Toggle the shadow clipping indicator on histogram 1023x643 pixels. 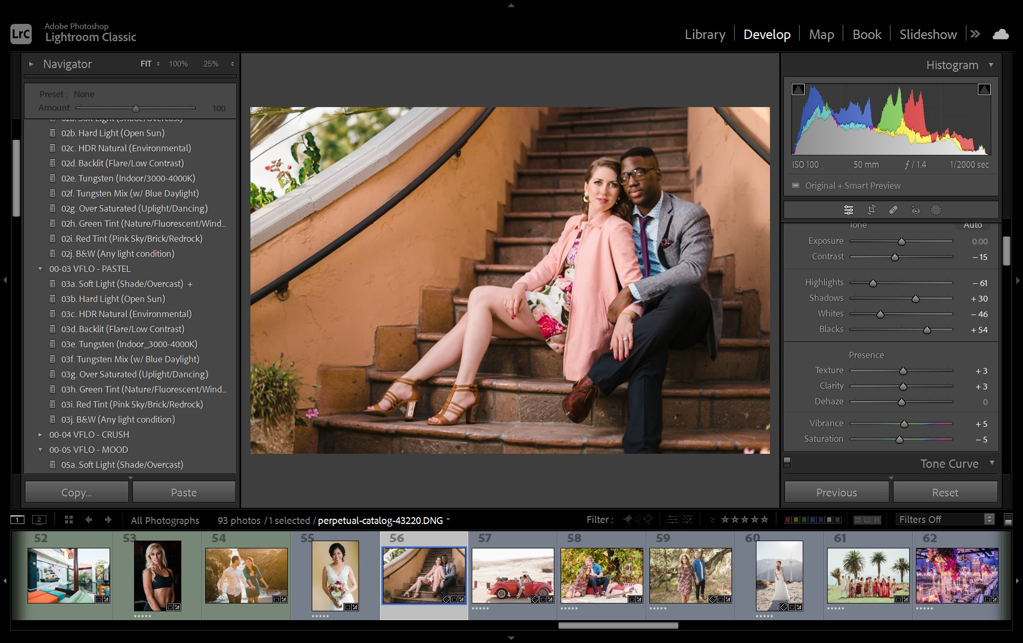[798, 89]
